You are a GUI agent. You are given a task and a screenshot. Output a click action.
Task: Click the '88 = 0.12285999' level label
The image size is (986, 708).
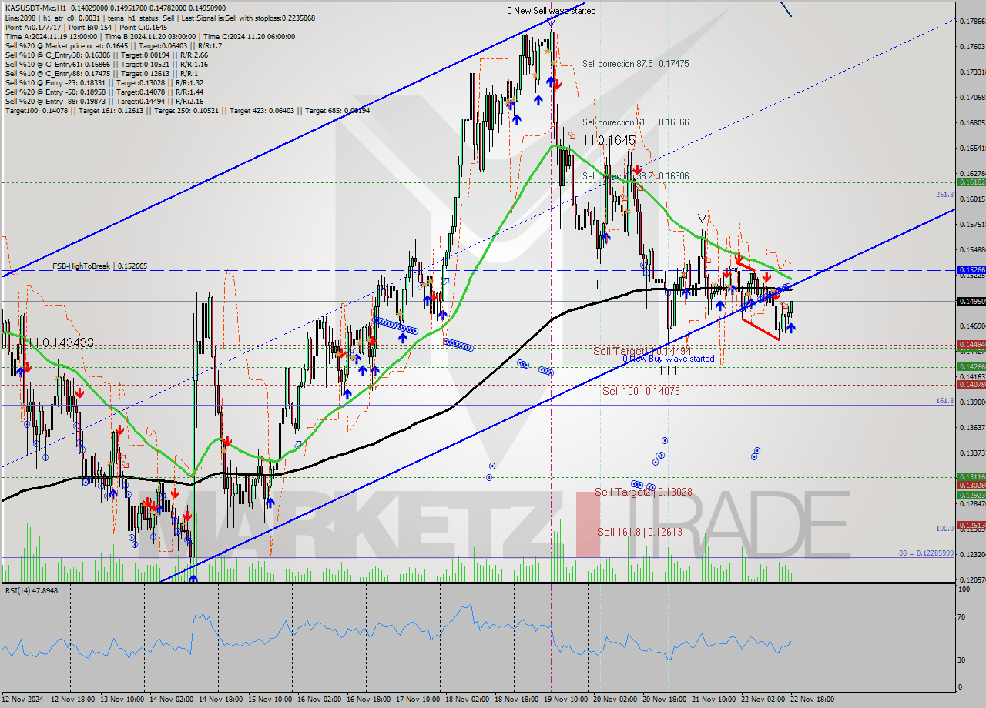[x=926, y=553]
